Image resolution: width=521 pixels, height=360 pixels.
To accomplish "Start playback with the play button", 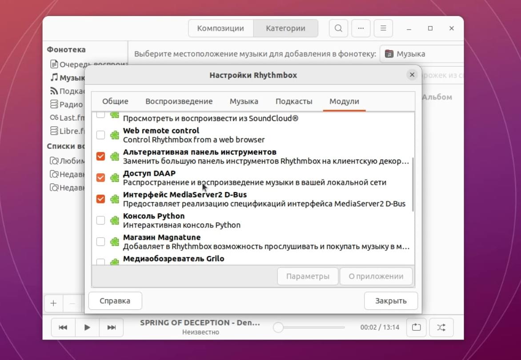I will pyautogui.click(x=87, y=328).
